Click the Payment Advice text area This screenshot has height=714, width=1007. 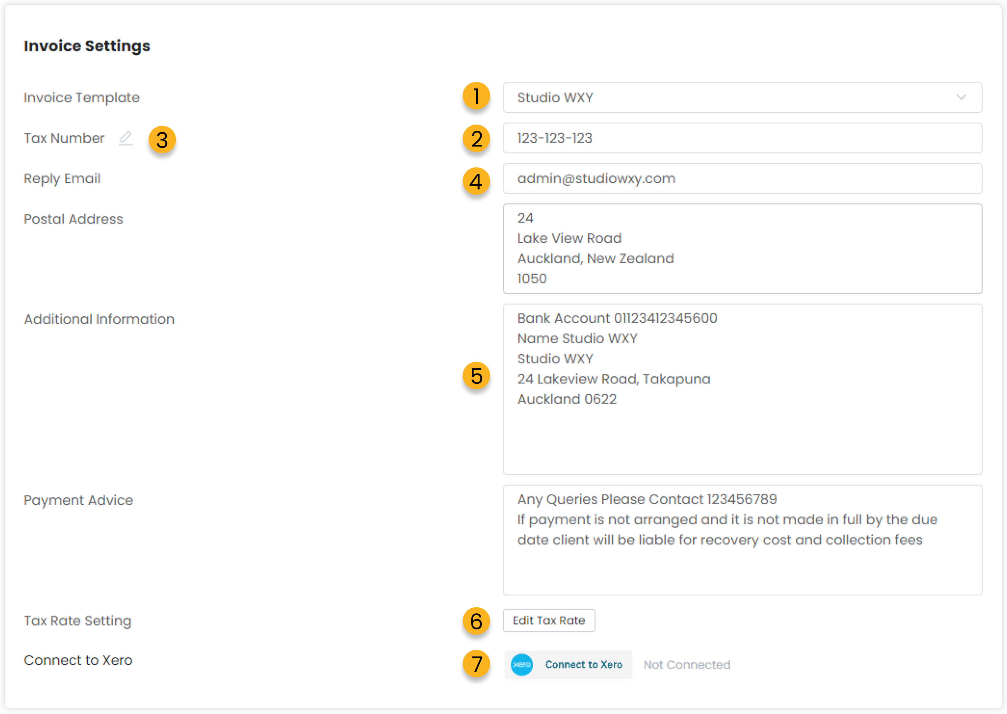click(x=743, y=540)
